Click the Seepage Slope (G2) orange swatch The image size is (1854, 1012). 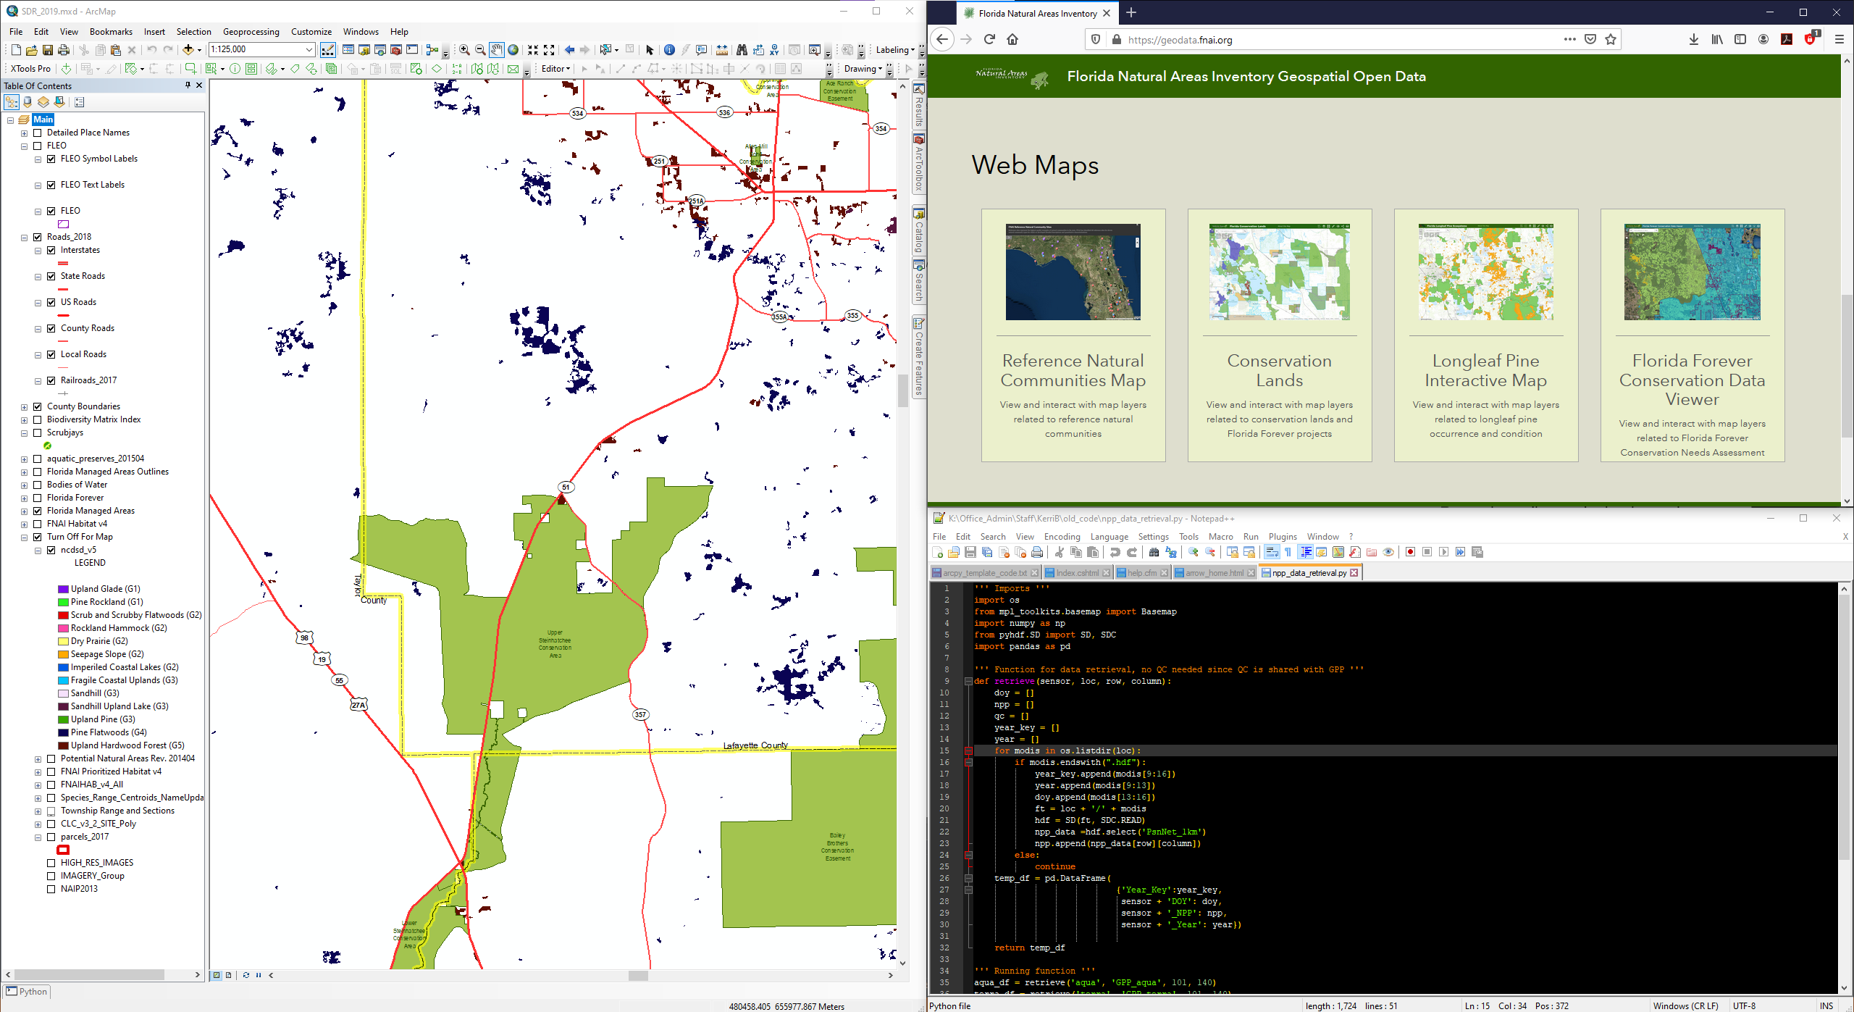click(x=63, y=654)
